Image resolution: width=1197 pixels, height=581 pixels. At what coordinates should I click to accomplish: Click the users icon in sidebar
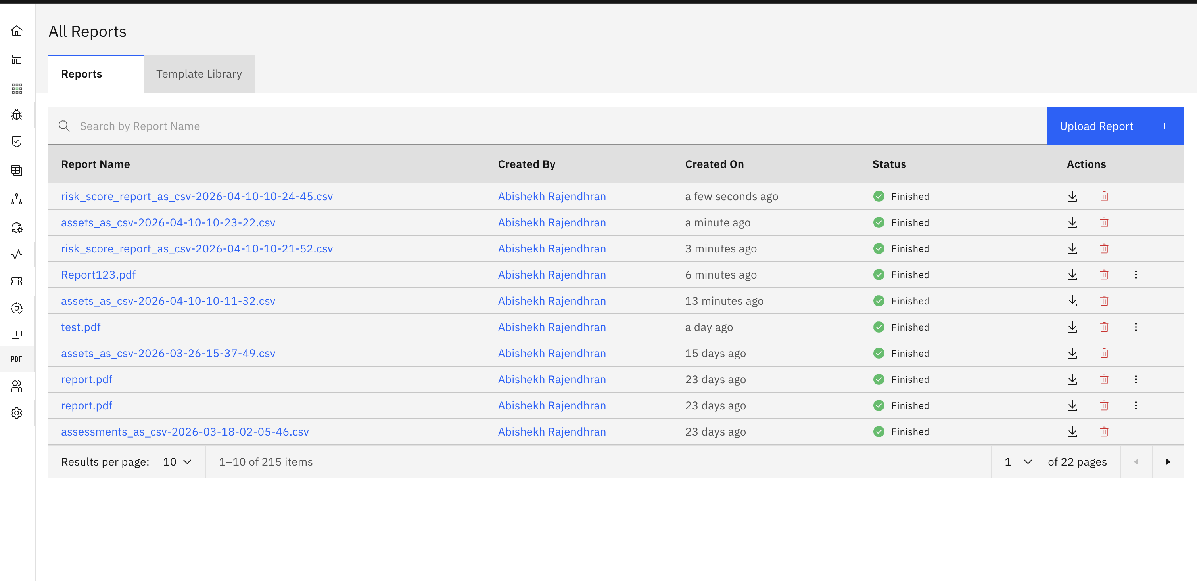tap(17, 386)
